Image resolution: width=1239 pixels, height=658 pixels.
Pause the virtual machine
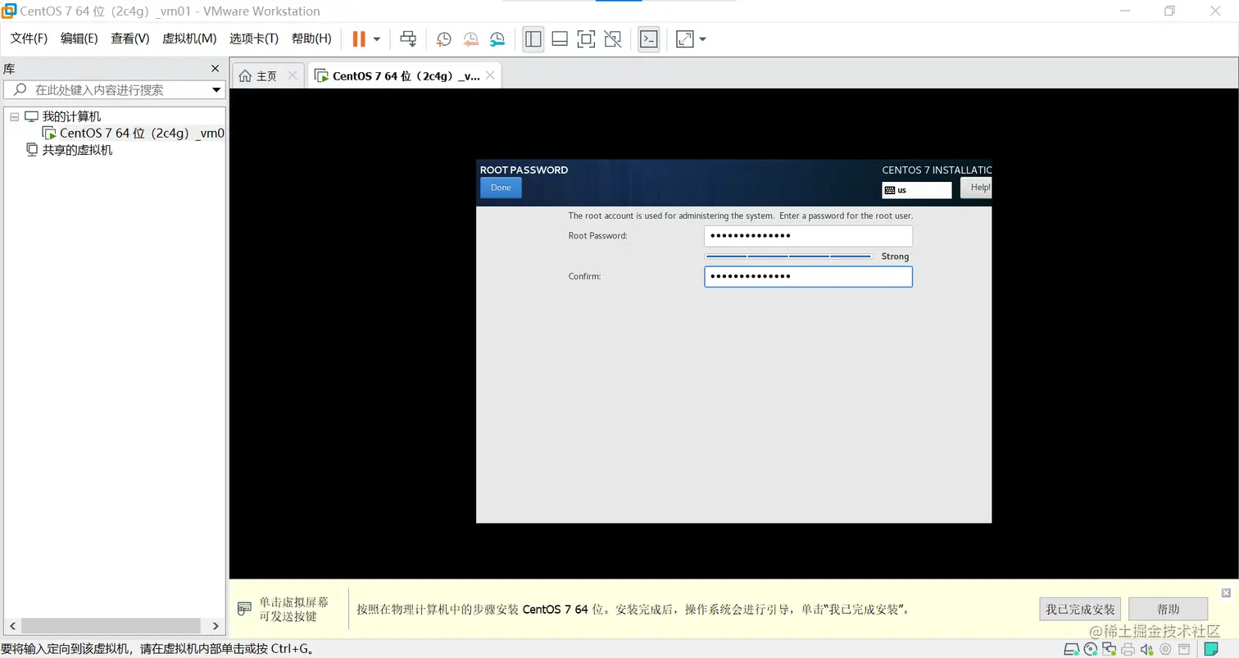click(358, 39)
